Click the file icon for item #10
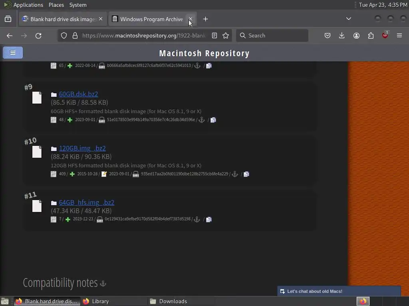409x306 pixels. pos(37,152)
